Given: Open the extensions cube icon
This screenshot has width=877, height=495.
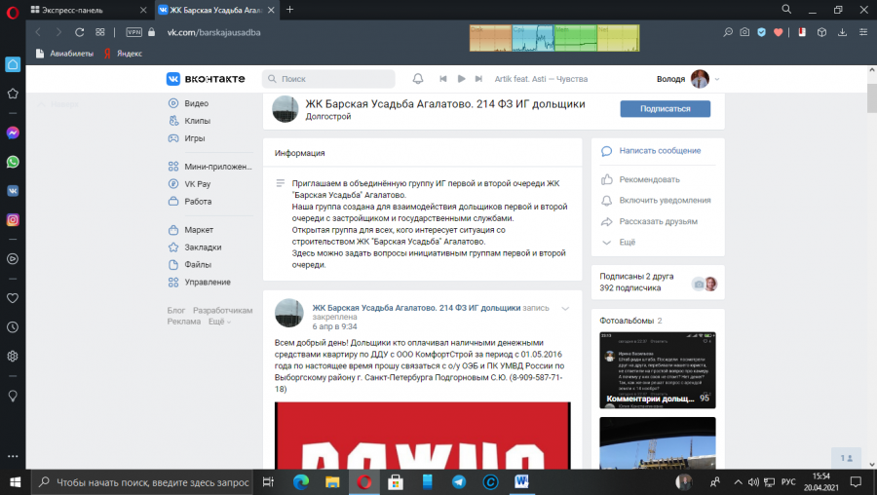Looking at the screenshot, I should coord(821,32).
